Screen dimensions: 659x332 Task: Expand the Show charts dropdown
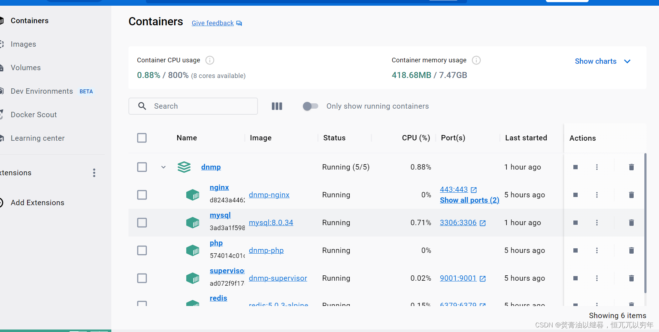603,61
